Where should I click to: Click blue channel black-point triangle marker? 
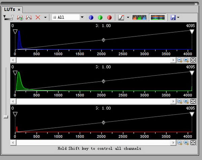(15, 32)
